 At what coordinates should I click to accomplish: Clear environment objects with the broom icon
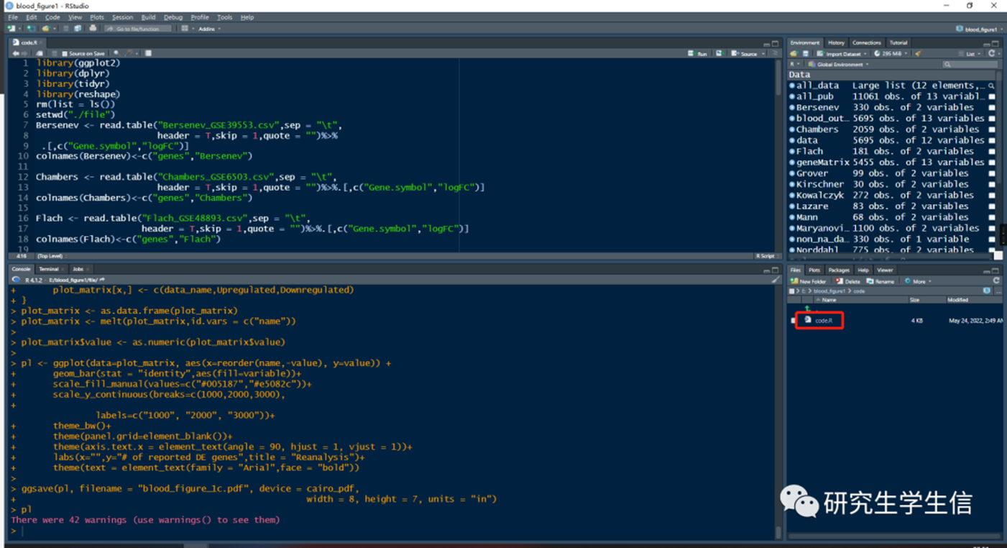tap(918, 53)
